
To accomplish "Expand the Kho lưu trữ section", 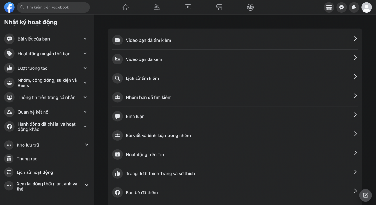I will coord(47,145).
